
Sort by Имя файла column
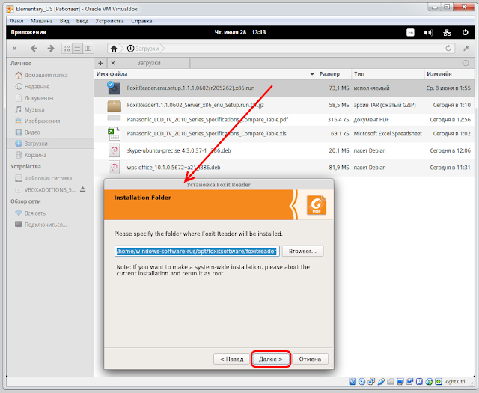pos(206,74)
